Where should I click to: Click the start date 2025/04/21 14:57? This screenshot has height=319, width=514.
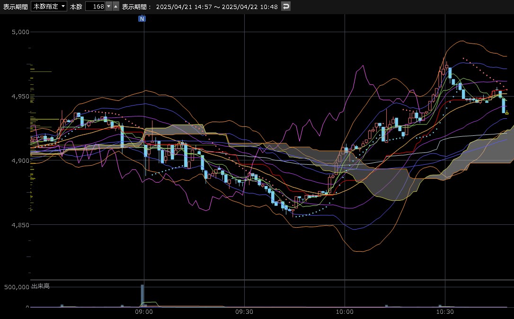point(184,7)
